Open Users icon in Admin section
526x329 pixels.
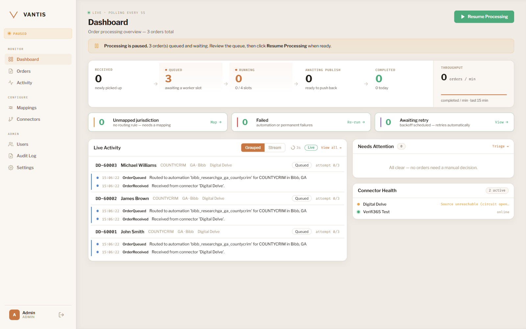click(x=11, y=144)
